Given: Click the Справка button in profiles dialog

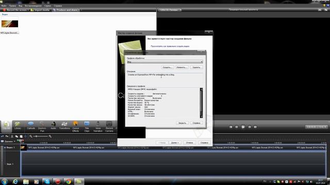Looking at the screenshot, I should pos(196,123).
